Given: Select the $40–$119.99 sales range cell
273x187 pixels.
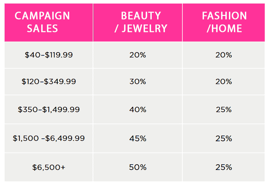Looking at the screenshot, I should click(49, 55).
